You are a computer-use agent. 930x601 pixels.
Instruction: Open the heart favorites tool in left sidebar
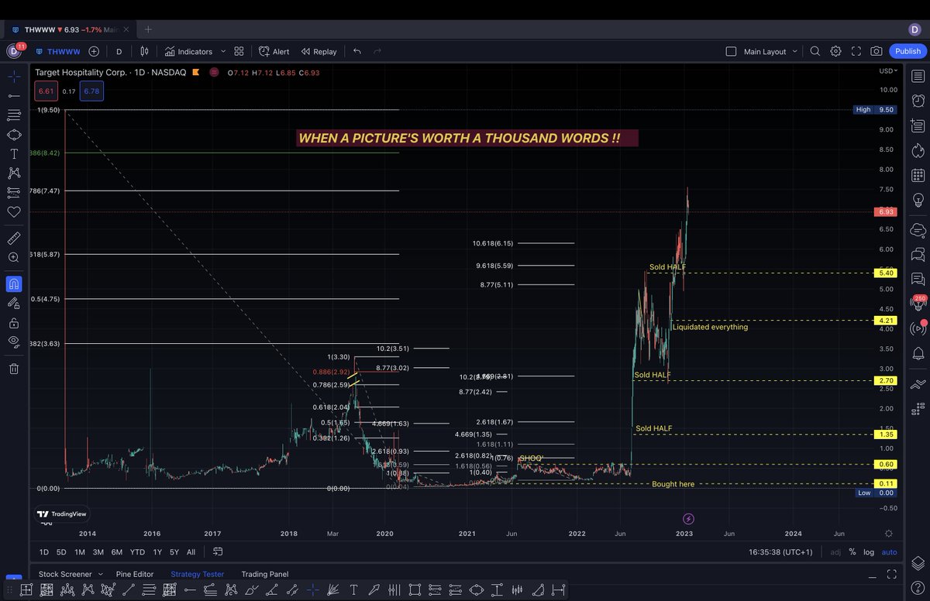pos(13,211)
